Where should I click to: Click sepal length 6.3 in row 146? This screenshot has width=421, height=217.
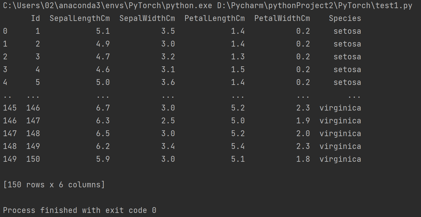[x=103, y=121]
